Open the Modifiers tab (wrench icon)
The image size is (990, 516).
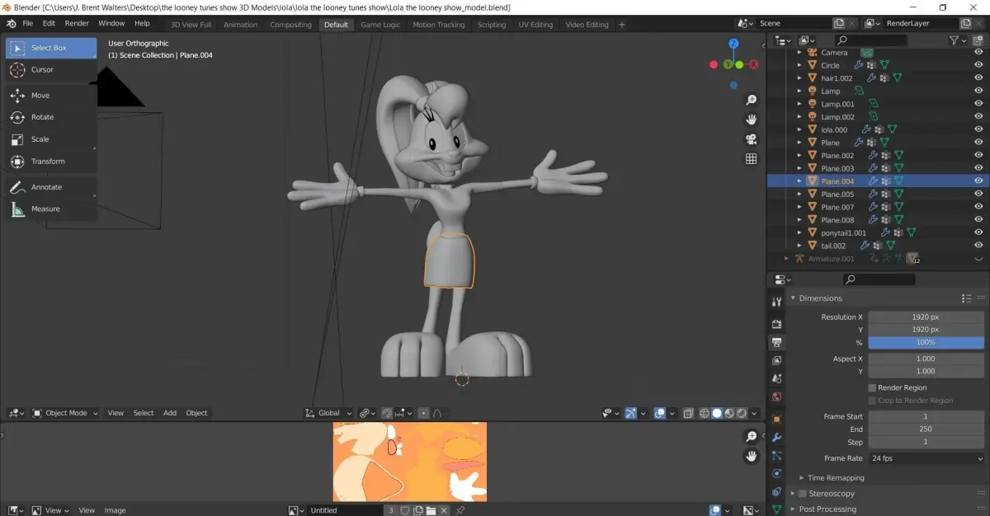[776, 437]
